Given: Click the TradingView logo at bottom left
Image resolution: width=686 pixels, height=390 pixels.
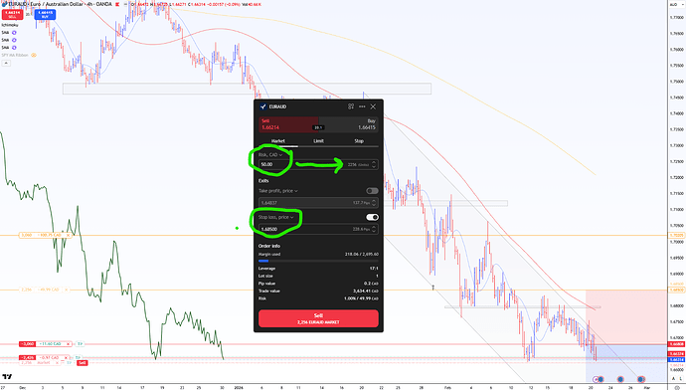Looking at the screenshot, I should point(7,377).
